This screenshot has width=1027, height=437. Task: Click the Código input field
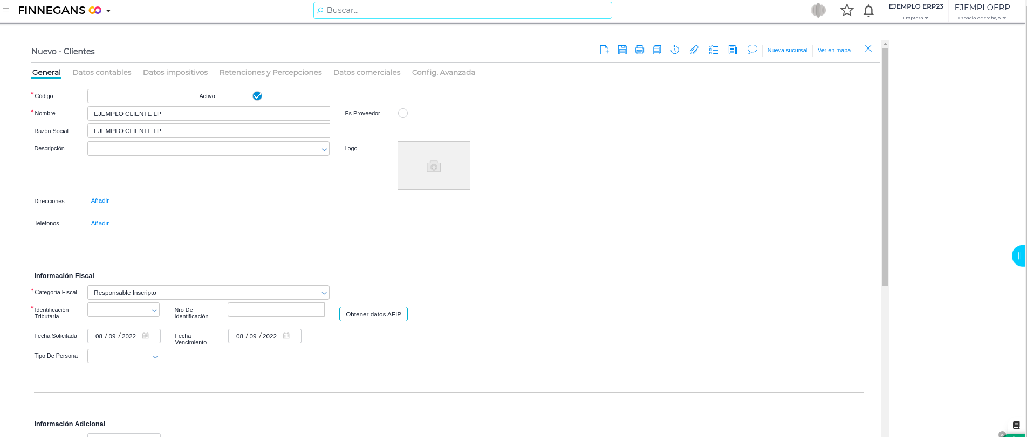point(136,96)
